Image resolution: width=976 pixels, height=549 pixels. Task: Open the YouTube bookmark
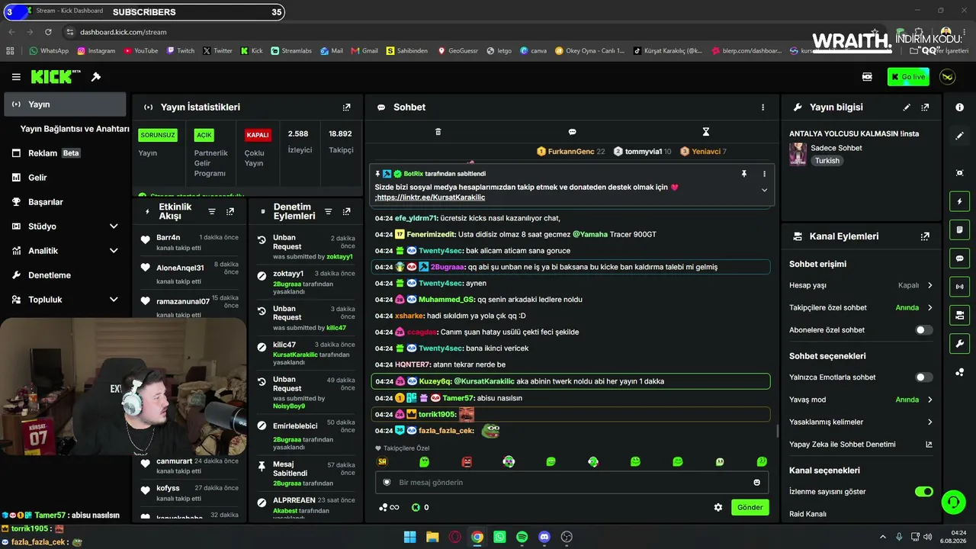[x=140, y=51]
